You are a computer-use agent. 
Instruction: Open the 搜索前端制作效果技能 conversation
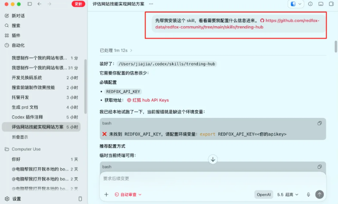click(x=41, y=88)
